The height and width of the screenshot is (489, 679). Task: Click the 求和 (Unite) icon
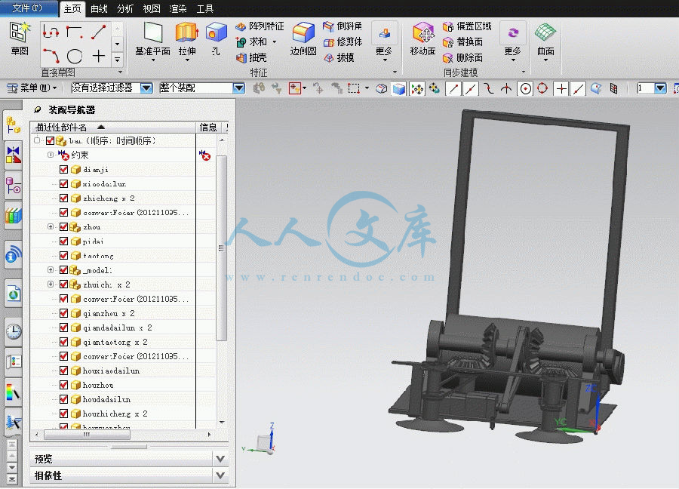pyautogui.click(x=241, y=42)
